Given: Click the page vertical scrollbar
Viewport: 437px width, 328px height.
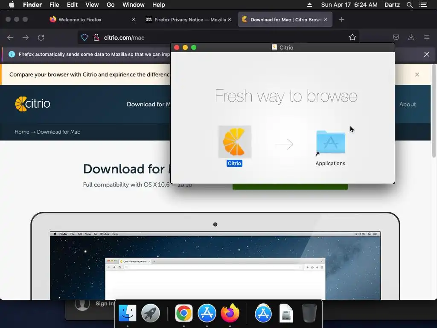Looking at the screenshot, I should pos(434,111).
